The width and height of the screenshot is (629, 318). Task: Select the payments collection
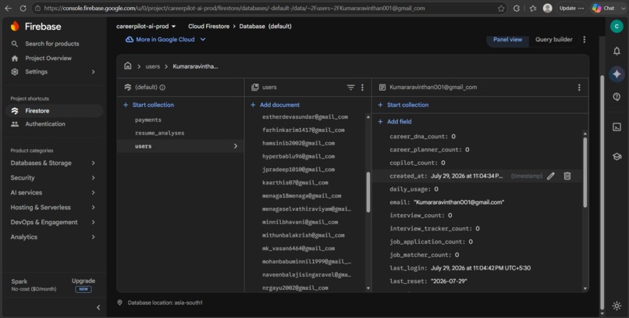pyautogui.click(x=148, y=120)
